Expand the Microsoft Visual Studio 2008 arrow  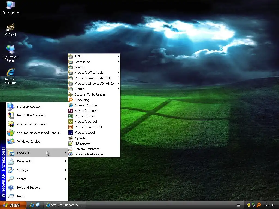[x=118, y=78]
